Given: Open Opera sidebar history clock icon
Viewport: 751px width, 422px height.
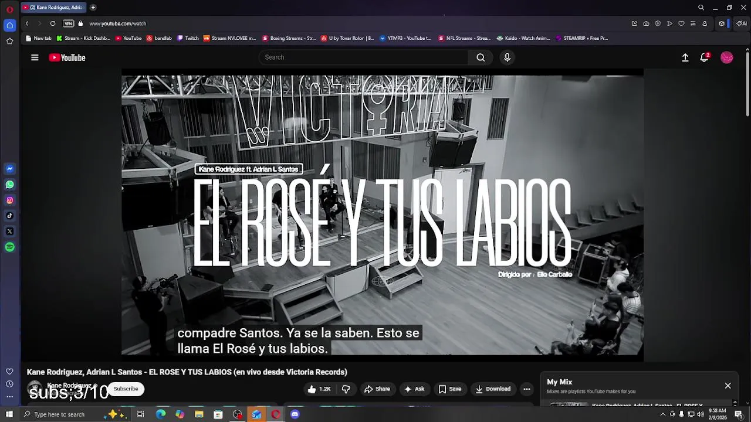Looking at the screenshot, I should point(9,384).
